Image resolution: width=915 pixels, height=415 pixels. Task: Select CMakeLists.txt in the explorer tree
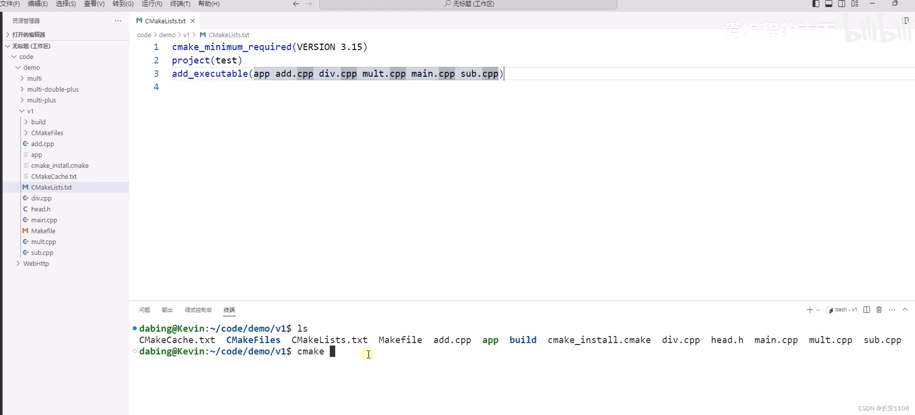coord(51,187)
